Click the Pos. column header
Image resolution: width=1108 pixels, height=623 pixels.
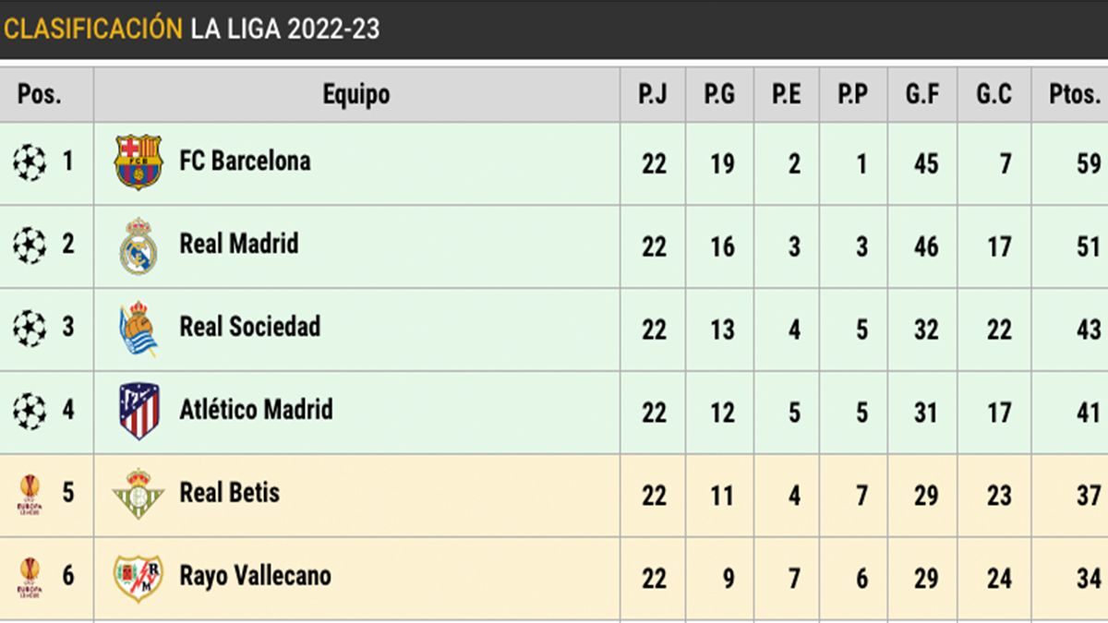(40, 94)
